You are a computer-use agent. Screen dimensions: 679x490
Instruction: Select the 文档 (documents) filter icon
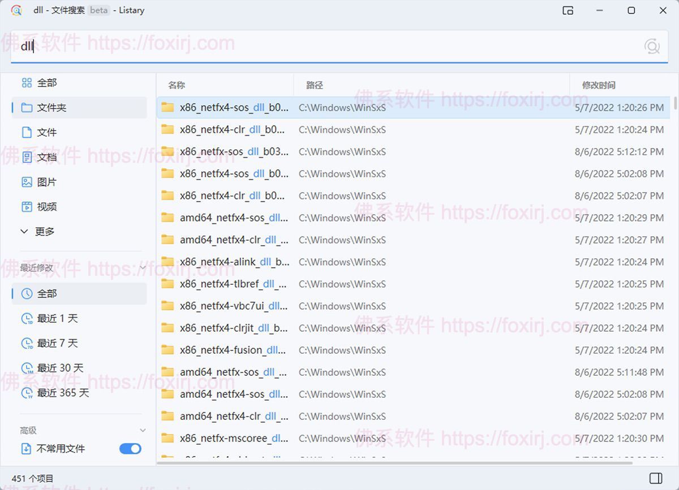pyautogui.click(x=26, y=157)
